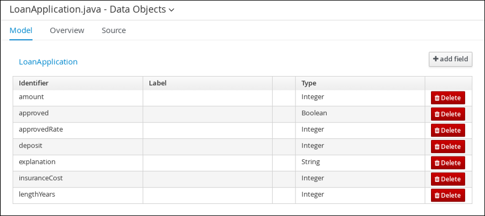Screen dimensions: 485x216
Task: Click the Label column header
Action: pos(158,83)
